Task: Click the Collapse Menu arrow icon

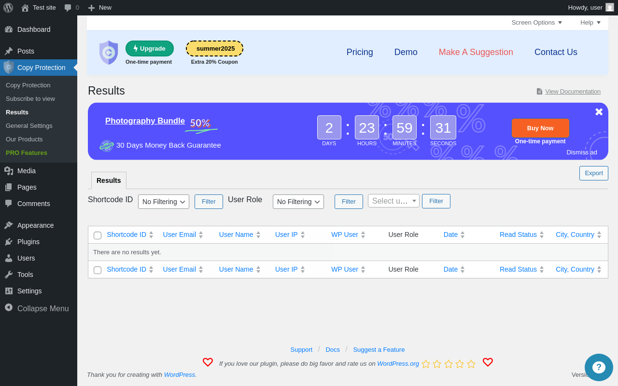Action: (x=9, y=307)
